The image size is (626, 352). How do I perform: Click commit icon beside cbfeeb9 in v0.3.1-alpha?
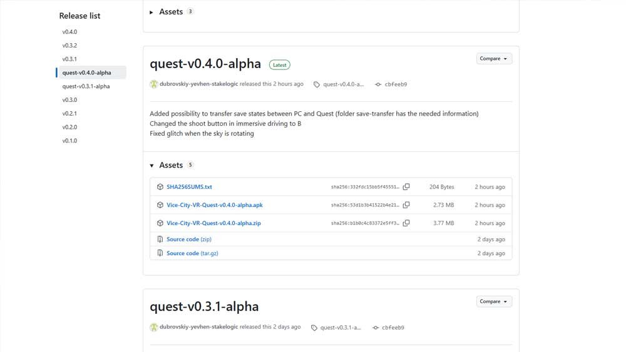pyautogui.click(x=375, y=328)
